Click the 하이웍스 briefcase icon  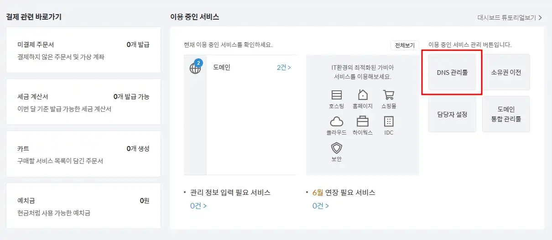[363, 121]
